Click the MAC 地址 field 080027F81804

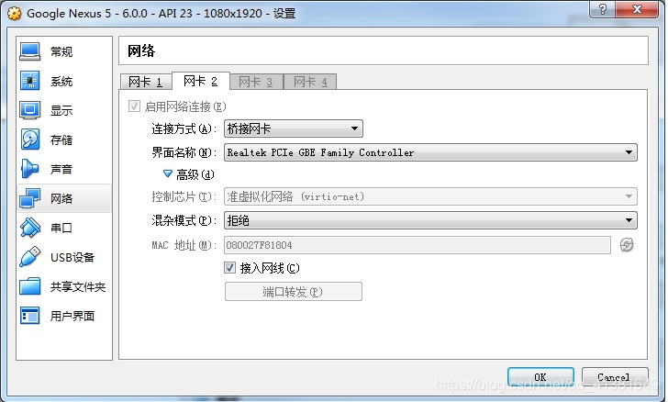click(x=417, y=245)
